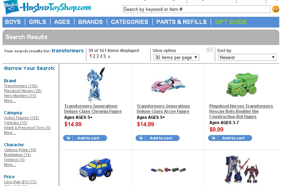The image size is (287, 186).
Task: Go to next results page arrow
Action: (109, 56)
